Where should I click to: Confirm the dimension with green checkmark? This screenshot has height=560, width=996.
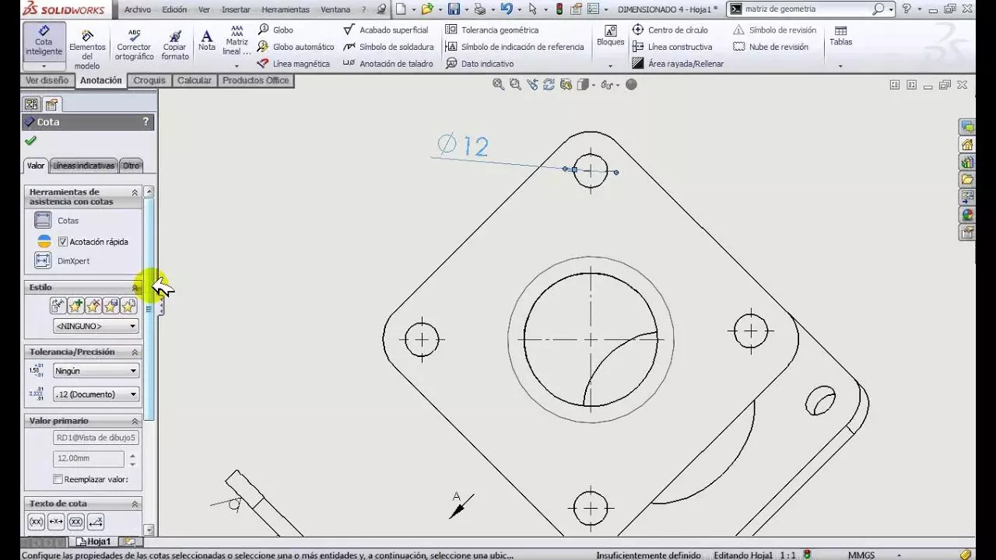pos(30,141)
